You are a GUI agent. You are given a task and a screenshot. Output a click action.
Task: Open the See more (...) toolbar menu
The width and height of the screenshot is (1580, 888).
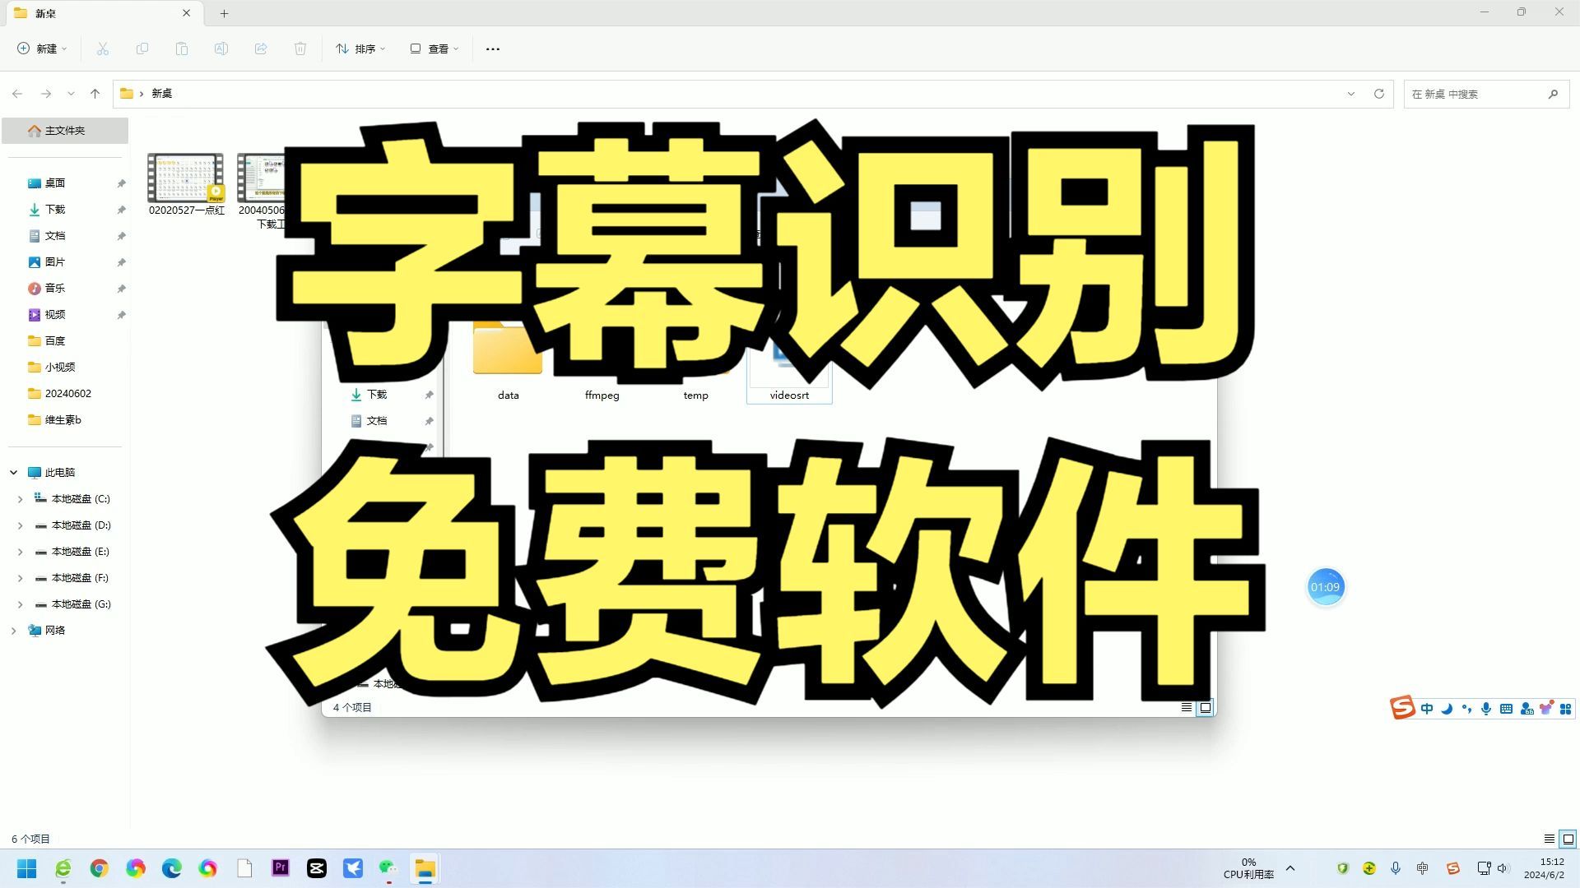tap(492, 49)
